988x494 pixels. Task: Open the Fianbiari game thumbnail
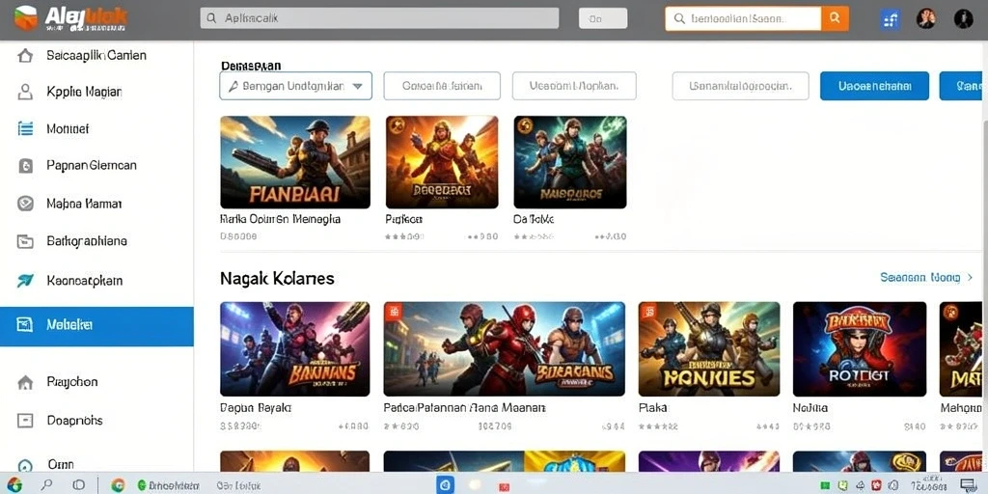tap(295, 162)
